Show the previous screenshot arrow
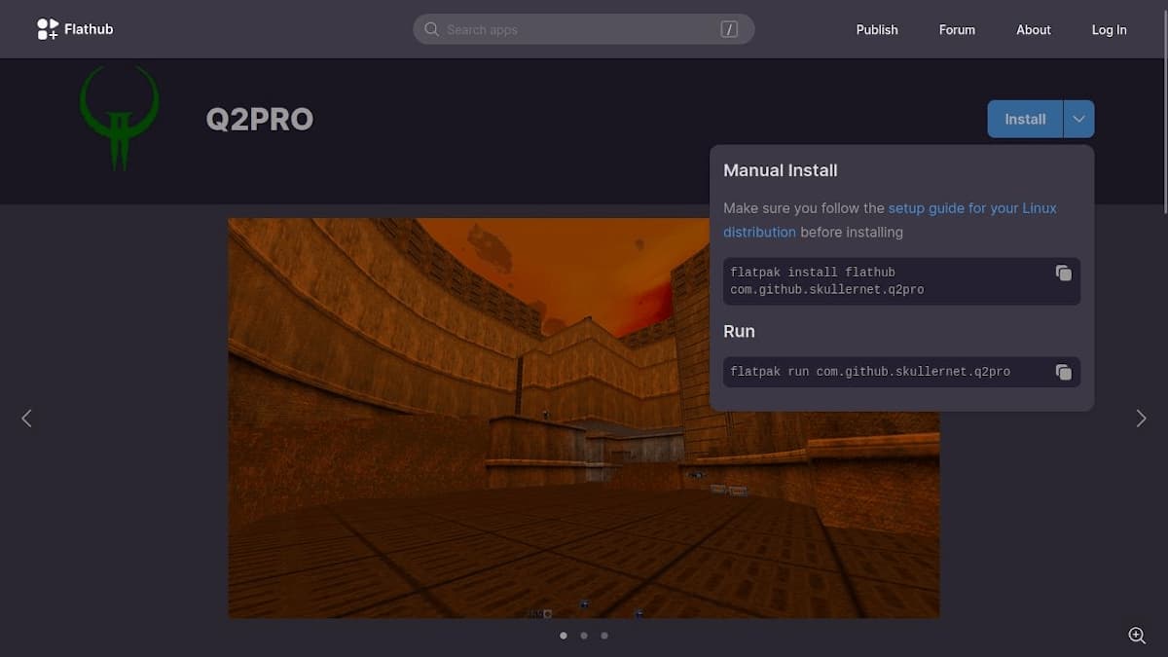This screenshot has height=657, width=1168. [x=26, y=418]
